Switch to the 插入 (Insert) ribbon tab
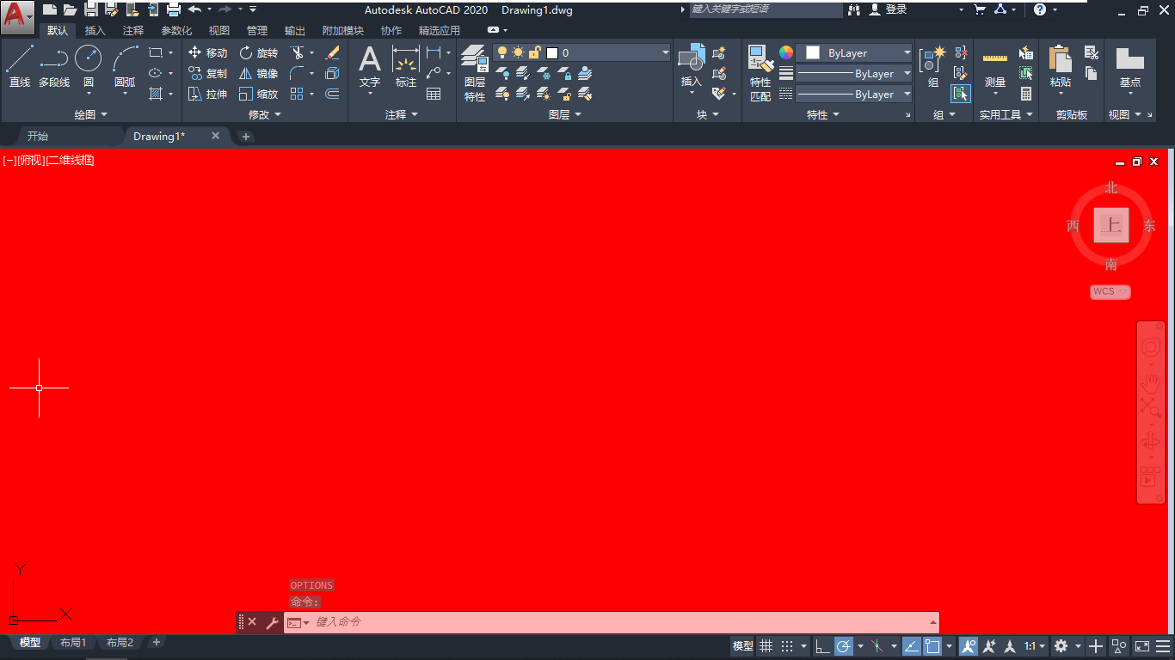The height and width of the screenshot is (660, 1175). tap(95, 30)
